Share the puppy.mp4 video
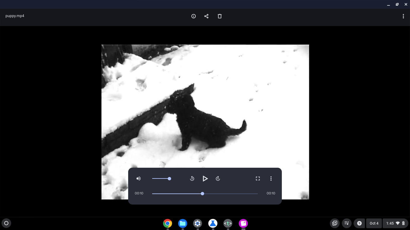 pyautogui.click(x=207, y=16)
